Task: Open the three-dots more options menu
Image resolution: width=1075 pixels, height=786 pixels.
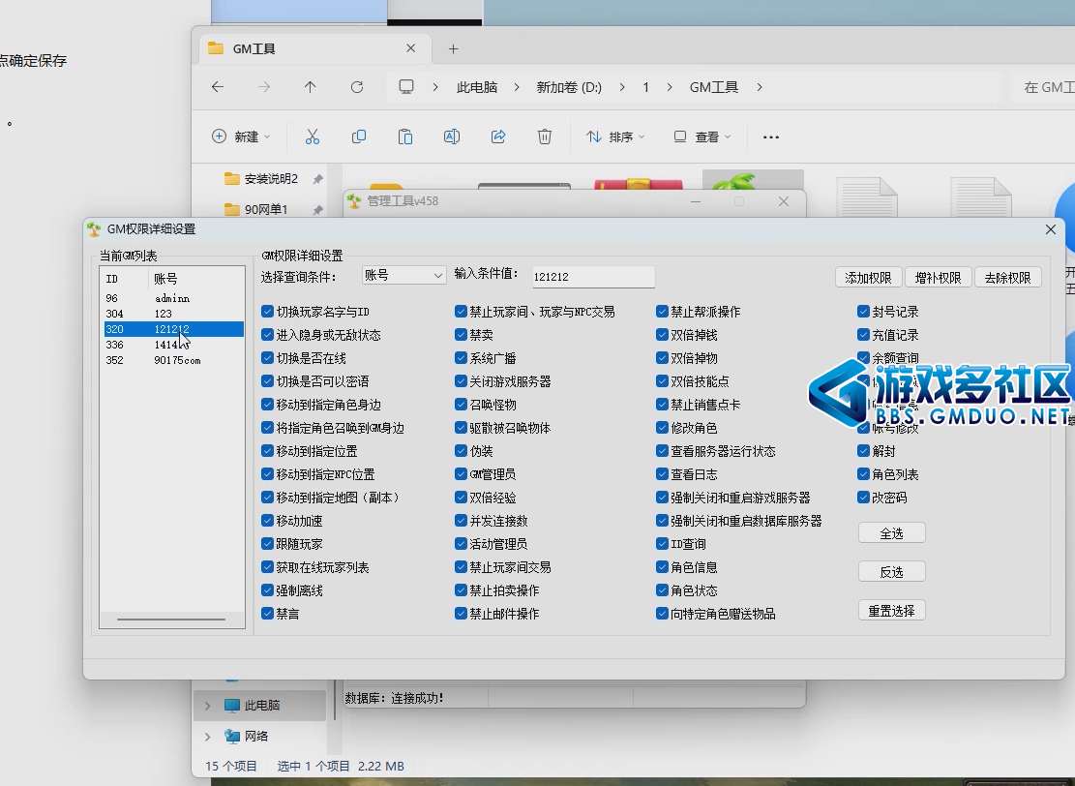Action: click(771, 137)
